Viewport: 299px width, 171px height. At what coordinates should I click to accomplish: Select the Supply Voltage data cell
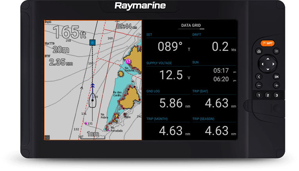(x=168, y=71)
